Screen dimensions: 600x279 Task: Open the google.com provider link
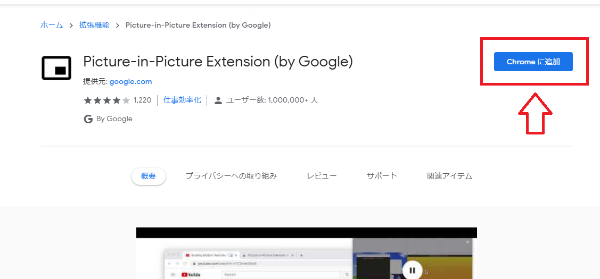(130, 81)
